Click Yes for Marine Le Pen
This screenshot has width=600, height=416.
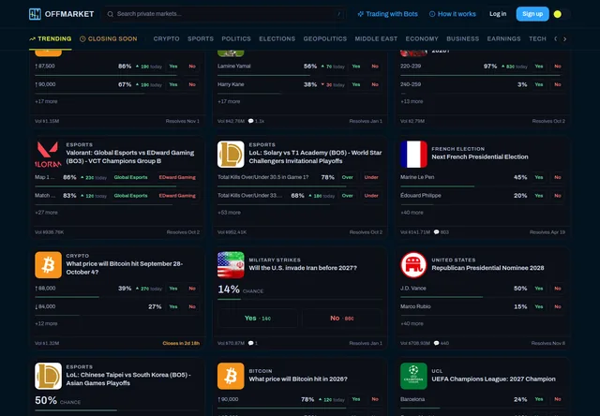click(539, 177)
